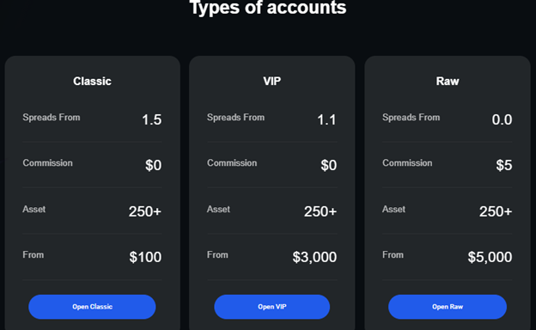Select the Classic minimum deposit $100
Screen dimensions: 536x330
145,257
